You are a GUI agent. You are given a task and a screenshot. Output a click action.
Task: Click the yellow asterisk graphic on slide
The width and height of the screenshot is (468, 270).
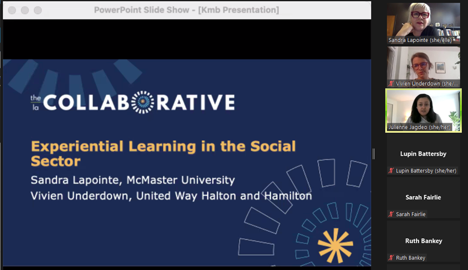[335, 245]
